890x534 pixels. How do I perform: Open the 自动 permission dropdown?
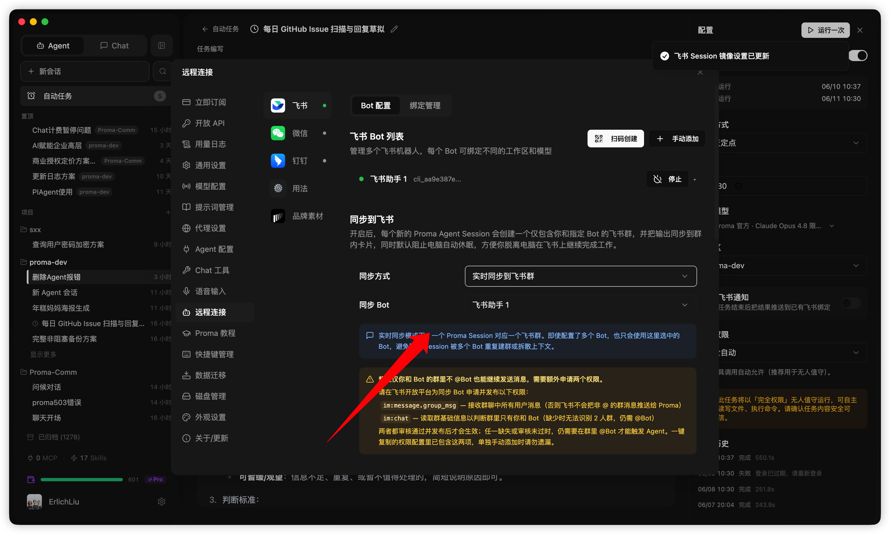[791, 353]
